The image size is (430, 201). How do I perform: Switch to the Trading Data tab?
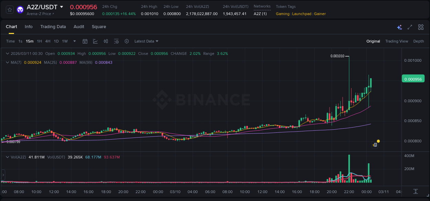(x=53, y=27)
